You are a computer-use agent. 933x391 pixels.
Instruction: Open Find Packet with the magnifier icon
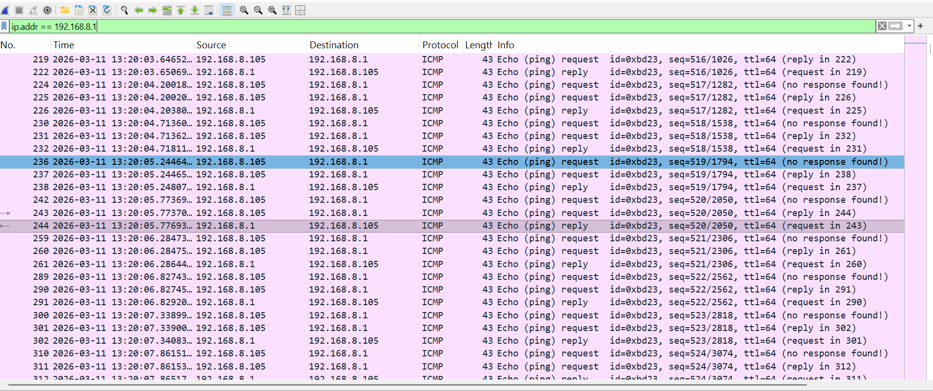(124, 10)
